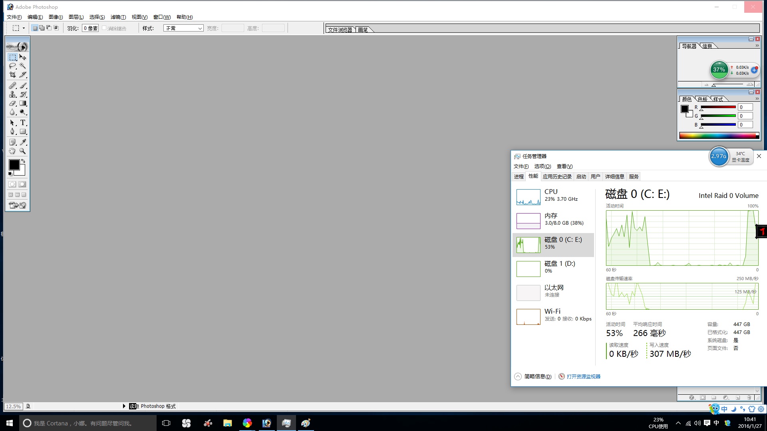
Task: Select the Dodge tool
Action: point(23,112)
